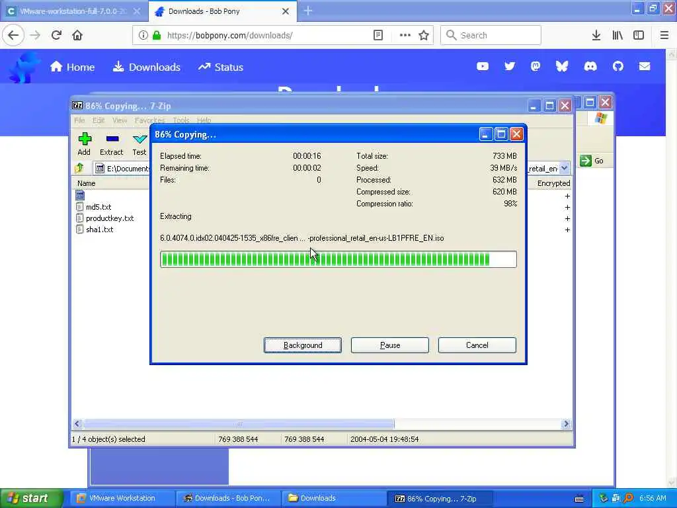677x508 pixels.
Task: Open the Downloads nav link
Action: [x=146, y=67]
